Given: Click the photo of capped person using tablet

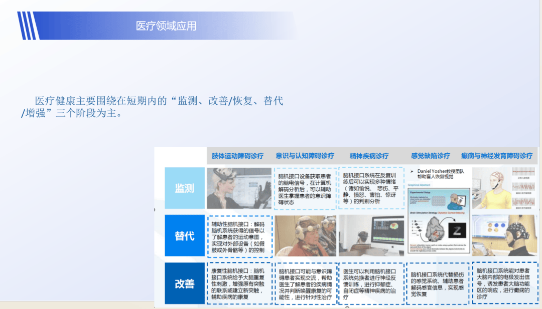Looking at the screenshot, I should pos(505,235).
